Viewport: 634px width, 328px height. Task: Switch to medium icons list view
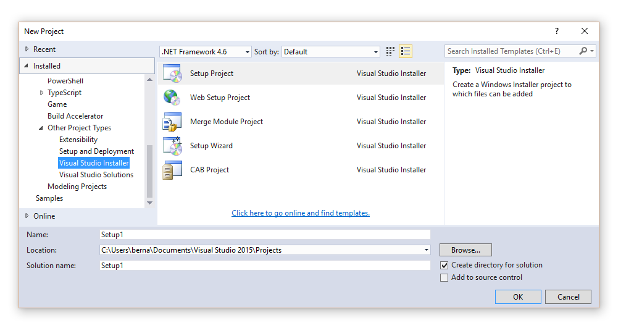tap(406, 52)
